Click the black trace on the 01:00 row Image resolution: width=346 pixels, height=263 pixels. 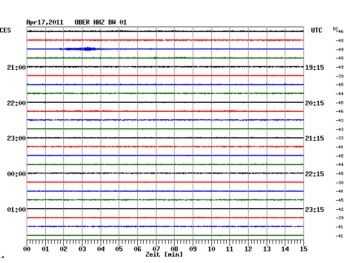click(x=165, y=209)
